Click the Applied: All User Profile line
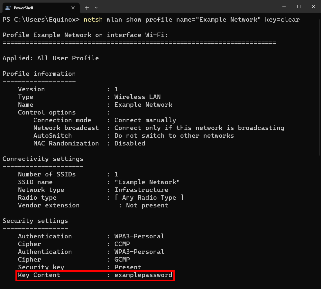Image resolution: width=321 pixels, height=289 pixels. tap(50, 58)
